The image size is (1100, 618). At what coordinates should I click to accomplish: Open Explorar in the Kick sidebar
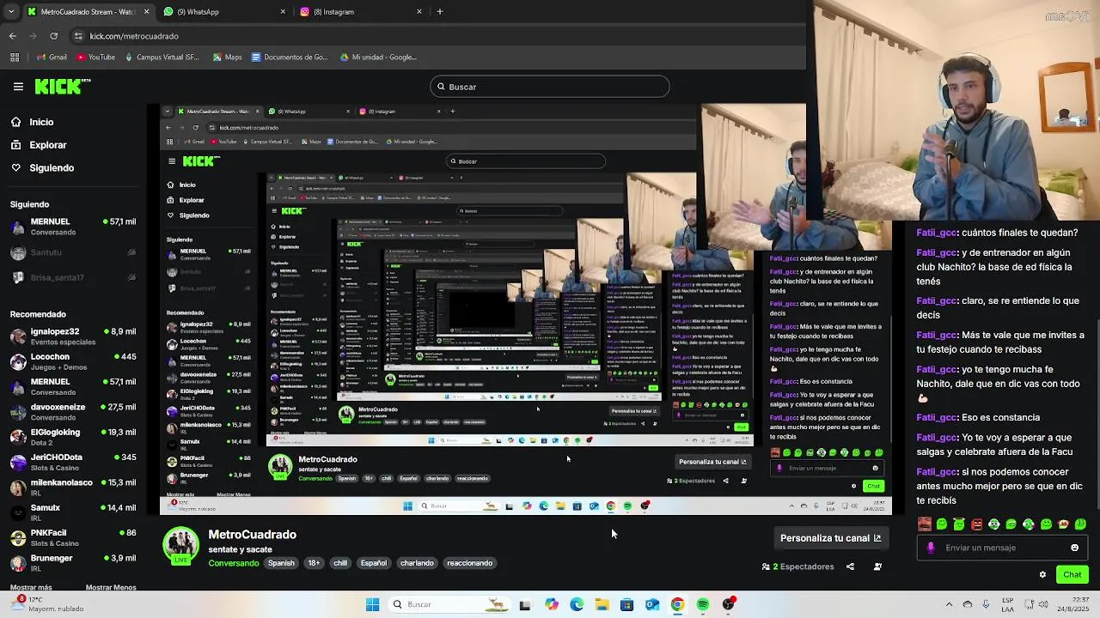pos(39,145)
